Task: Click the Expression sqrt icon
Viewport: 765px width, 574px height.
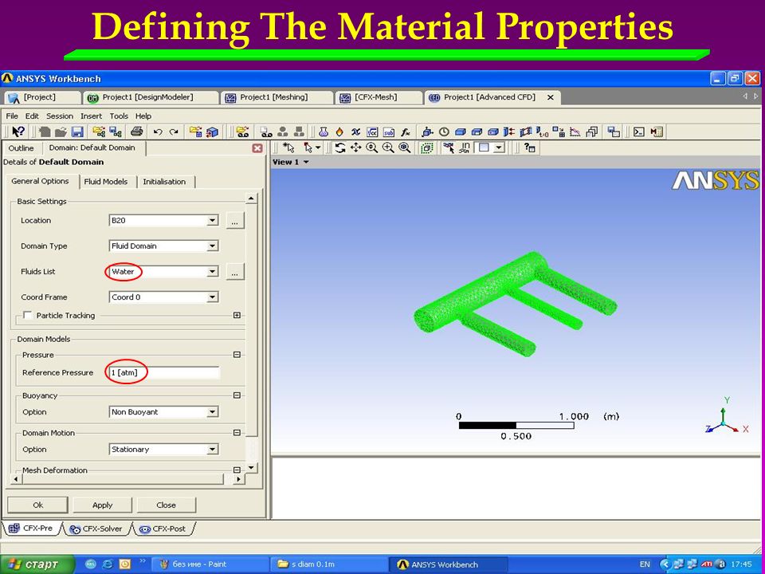Action: coord(372,132)
